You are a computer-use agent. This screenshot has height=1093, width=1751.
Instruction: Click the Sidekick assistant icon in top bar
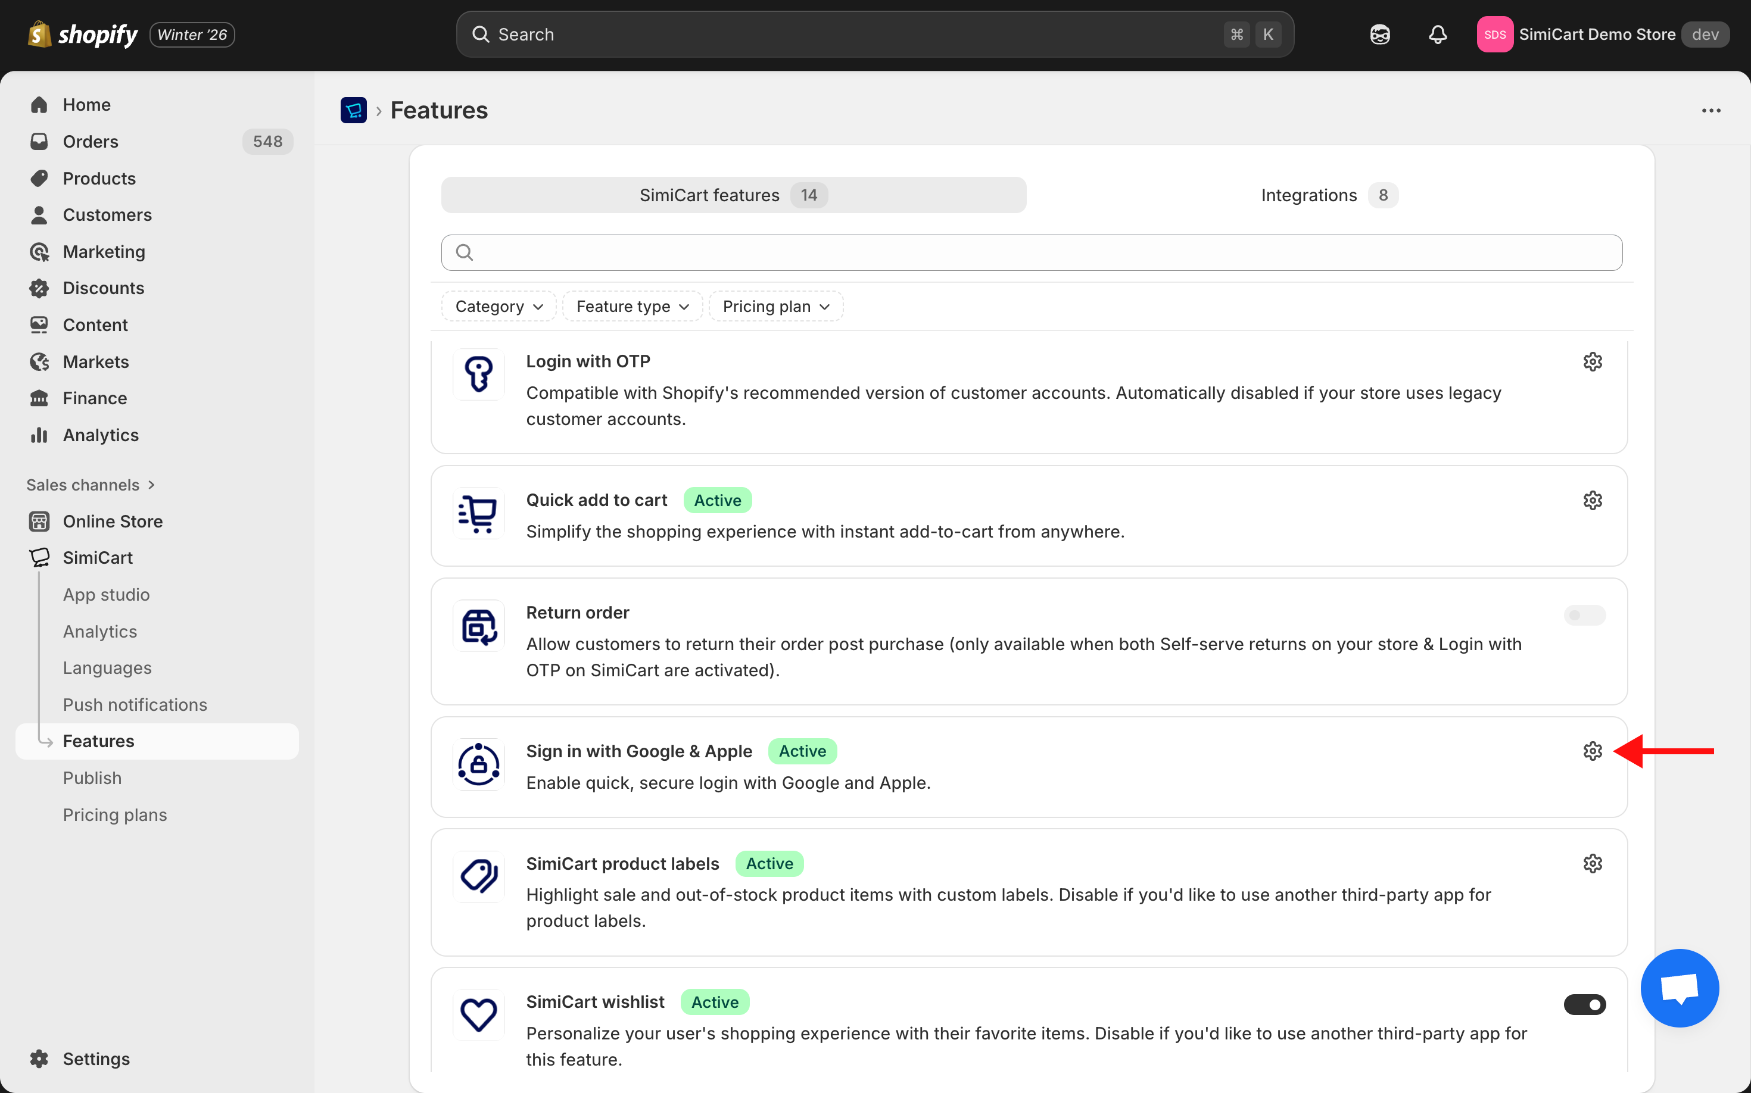[1379, 35]
